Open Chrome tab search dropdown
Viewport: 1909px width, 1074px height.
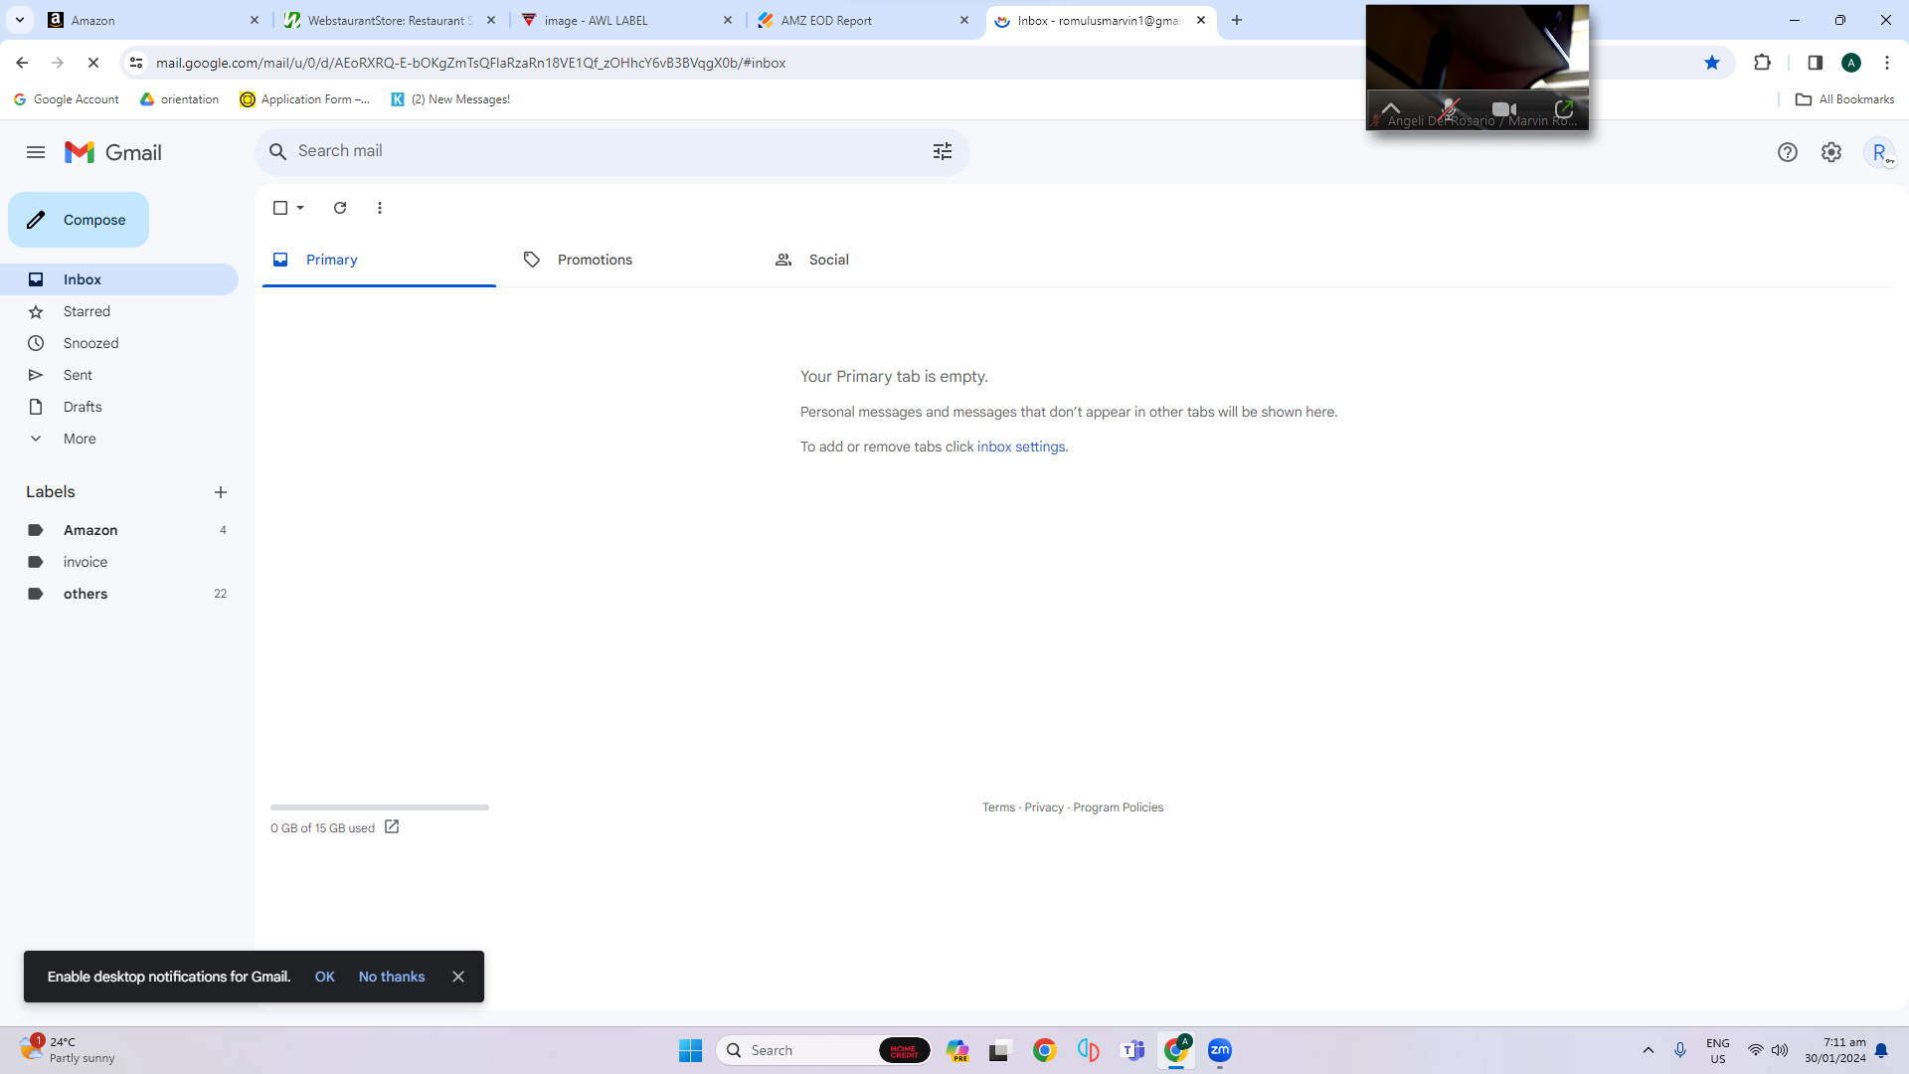[20, 20]
